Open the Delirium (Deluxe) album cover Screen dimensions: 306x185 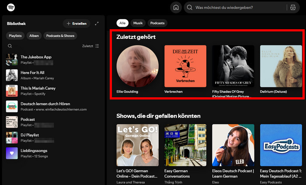tap(281, 66)
